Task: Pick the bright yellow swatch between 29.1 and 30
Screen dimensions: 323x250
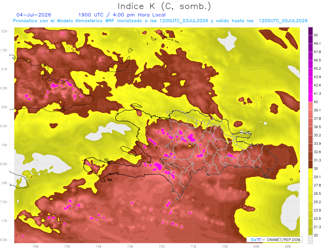Action: point(310,173)
